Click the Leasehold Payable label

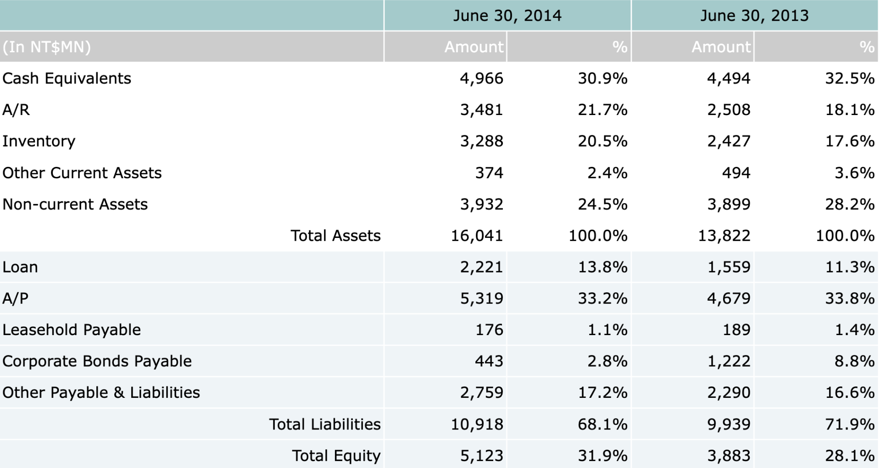pos(72,330)
